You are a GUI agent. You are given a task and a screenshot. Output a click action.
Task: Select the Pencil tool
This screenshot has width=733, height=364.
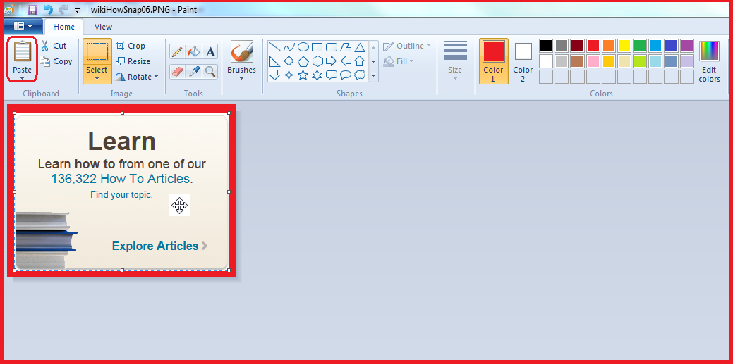176,51
